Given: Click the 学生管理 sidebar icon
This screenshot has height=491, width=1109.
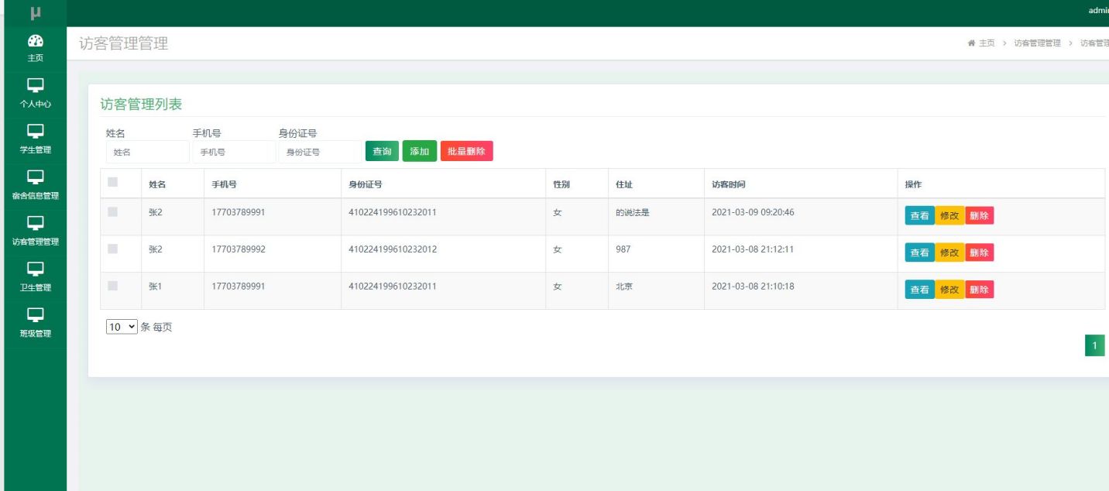Looking at the screenshot, I should coord(35,132).
